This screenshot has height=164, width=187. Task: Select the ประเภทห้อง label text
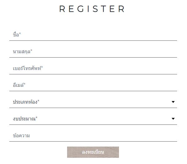[x=25, y=102]
